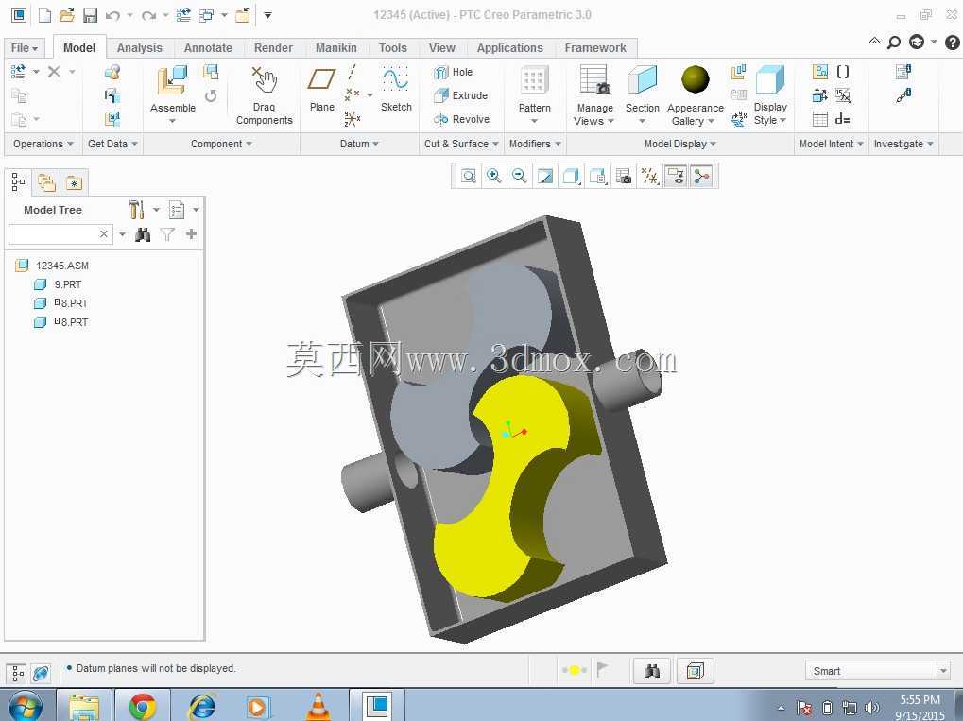Click the Section view icon
Screen dimensions: 963x721
[x=643, y=80]
